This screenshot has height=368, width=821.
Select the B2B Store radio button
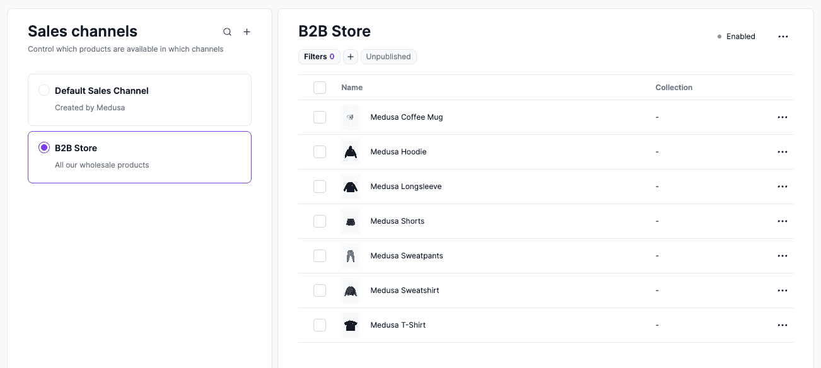44,147
